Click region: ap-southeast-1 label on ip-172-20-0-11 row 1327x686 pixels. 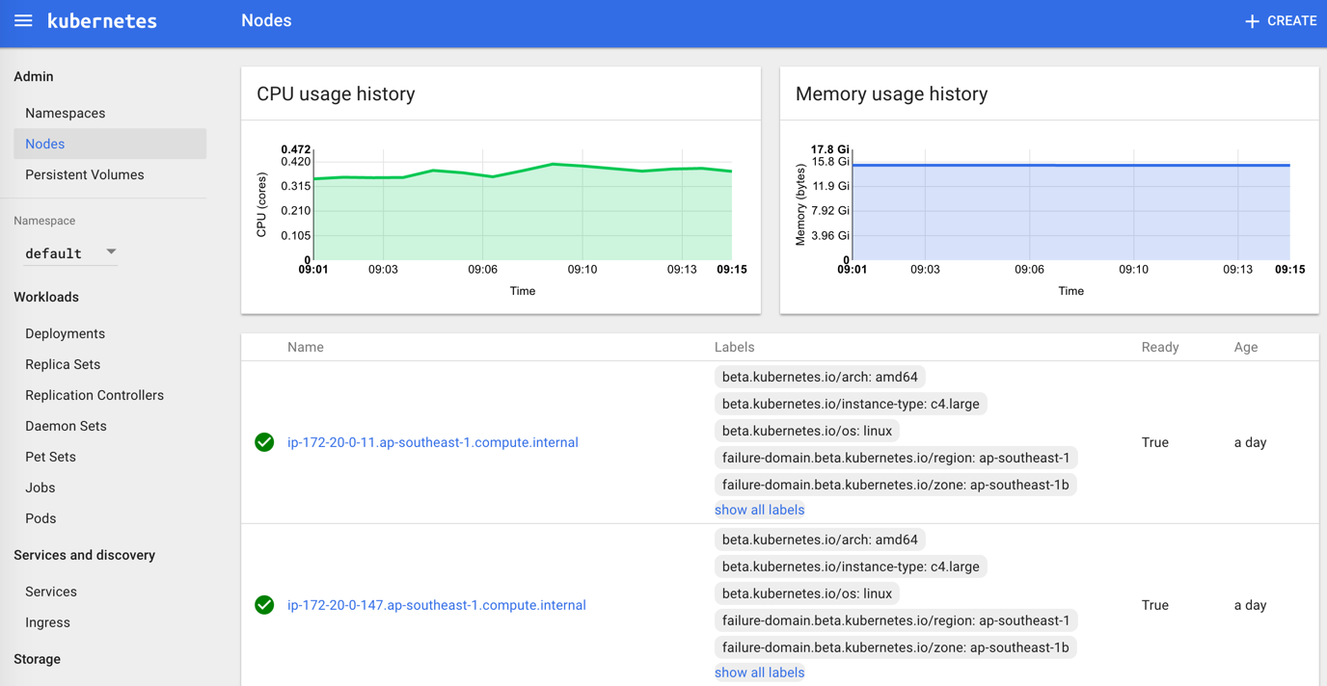(896, 458)
